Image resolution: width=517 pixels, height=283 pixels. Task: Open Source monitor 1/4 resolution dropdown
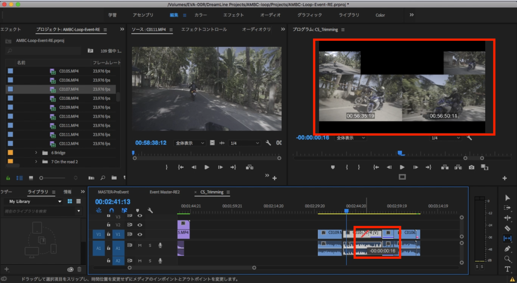[245, 143]
